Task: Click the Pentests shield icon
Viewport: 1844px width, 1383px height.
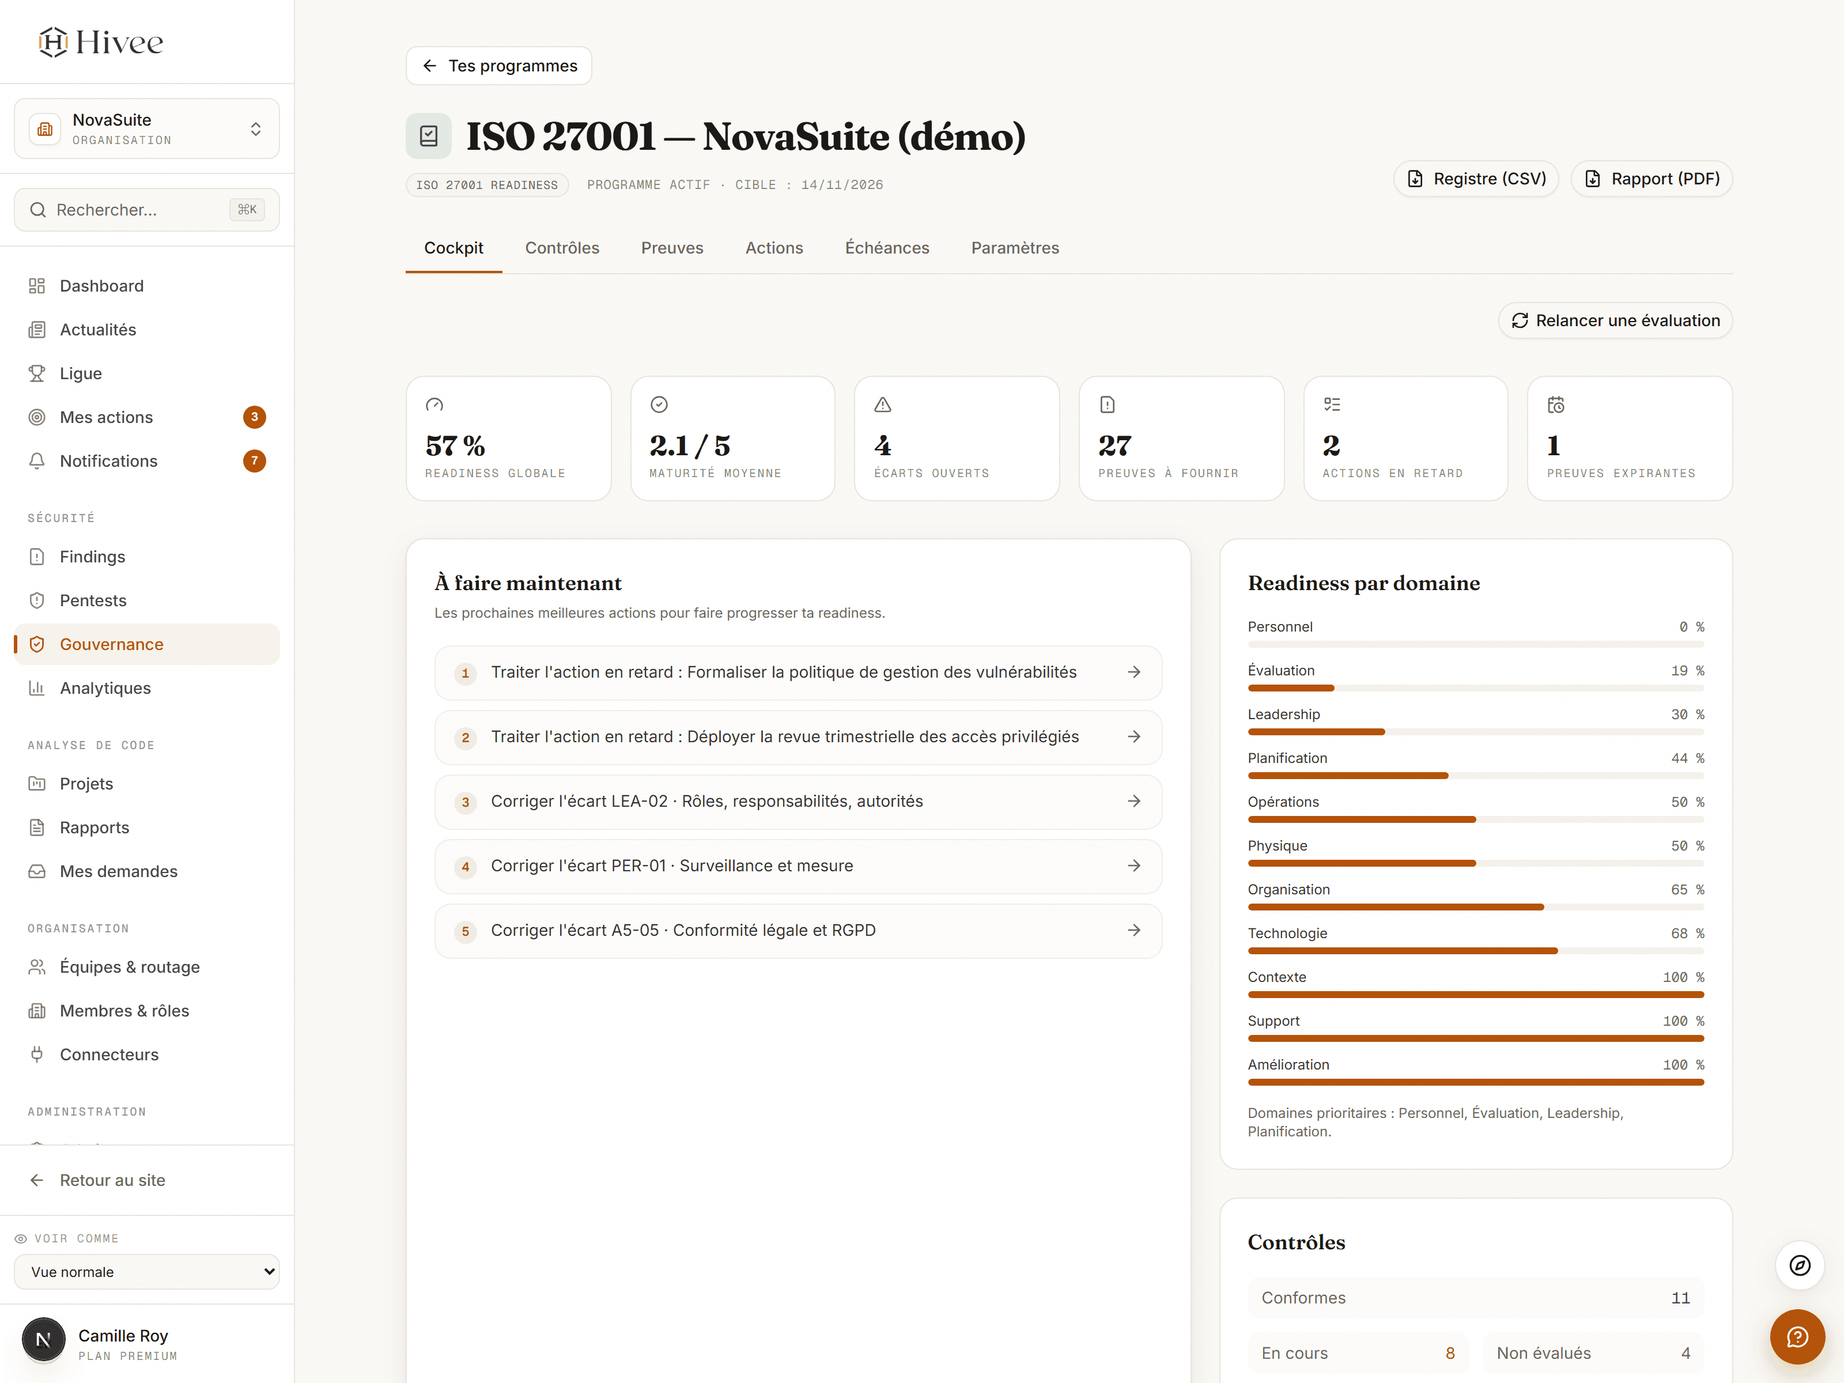Action: [37, 601]
